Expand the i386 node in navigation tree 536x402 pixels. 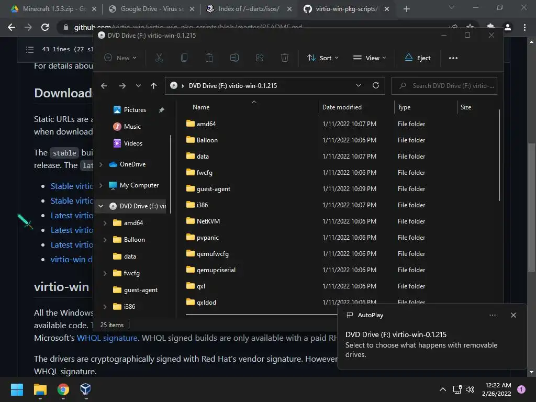click(x=105, y=307)
